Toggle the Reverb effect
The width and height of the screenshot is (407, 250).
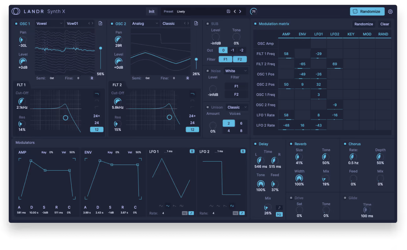[291, 144]
